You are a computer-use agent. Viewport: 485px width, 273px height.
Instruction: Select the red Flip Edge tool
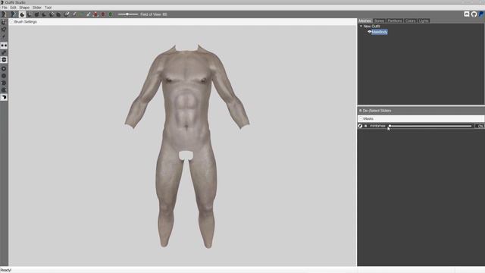(103, 14)
